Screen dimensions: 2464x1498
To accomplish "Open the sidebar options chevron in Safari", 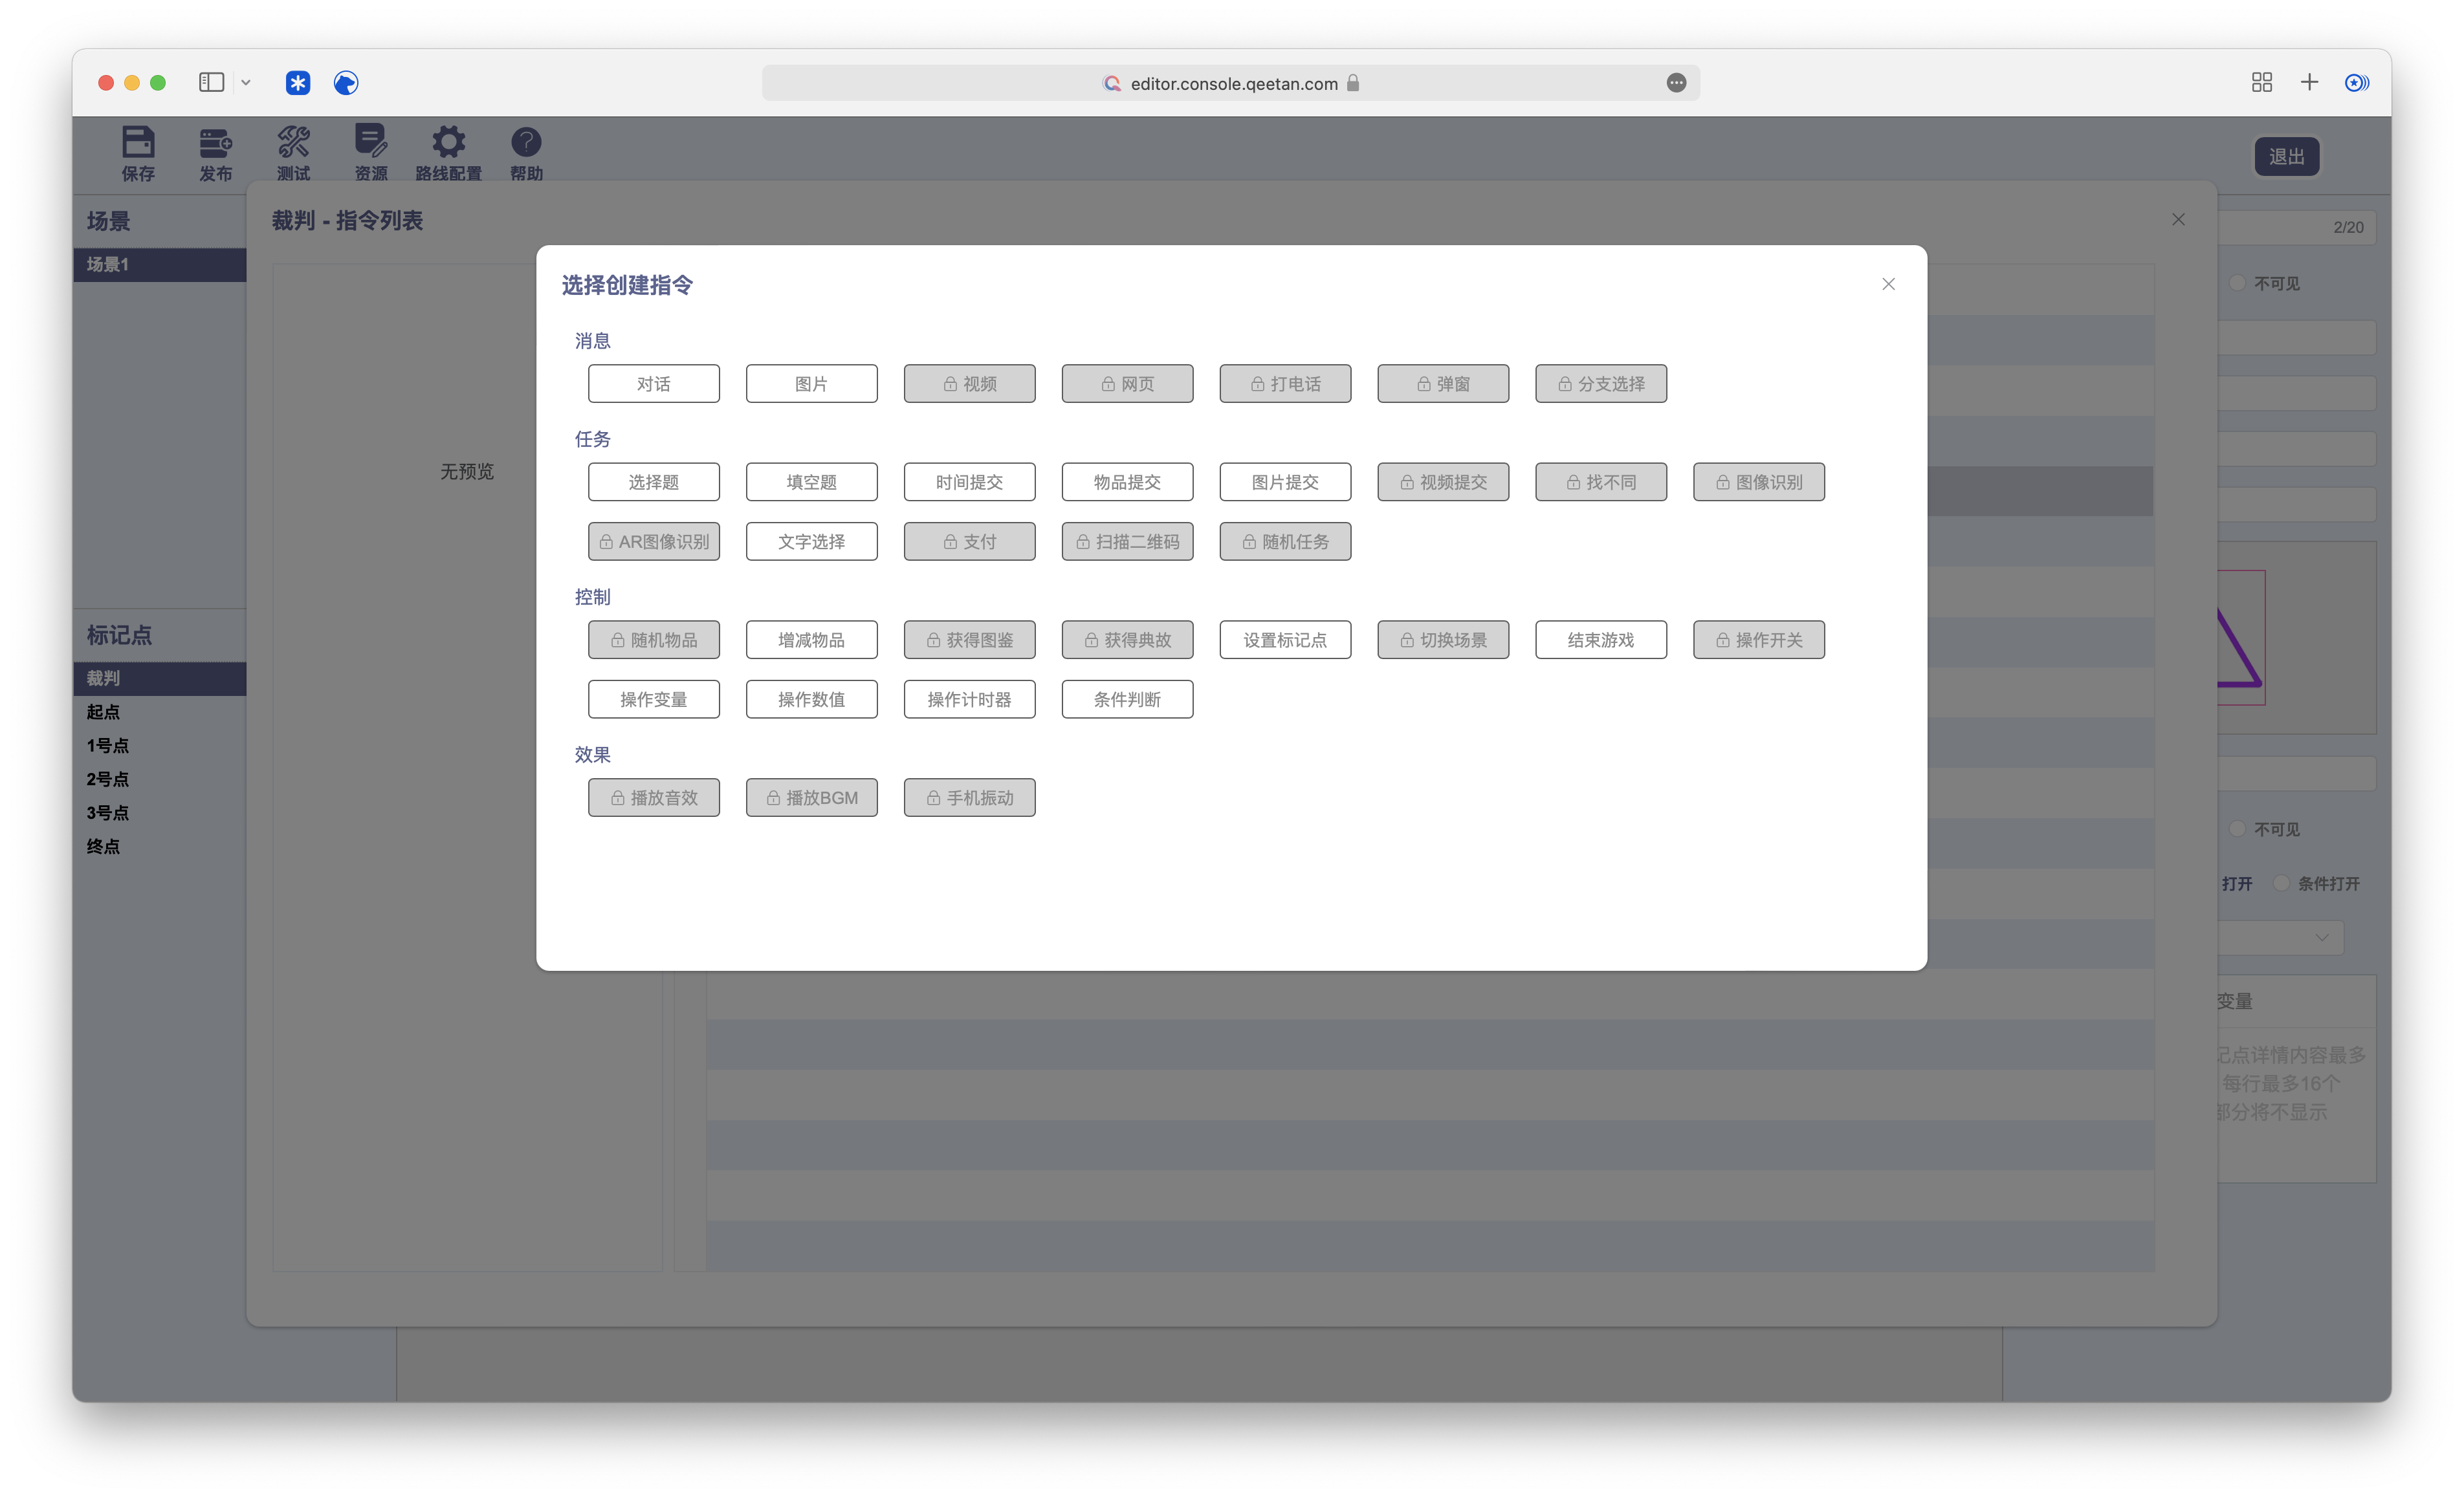I will pos(246,83).
